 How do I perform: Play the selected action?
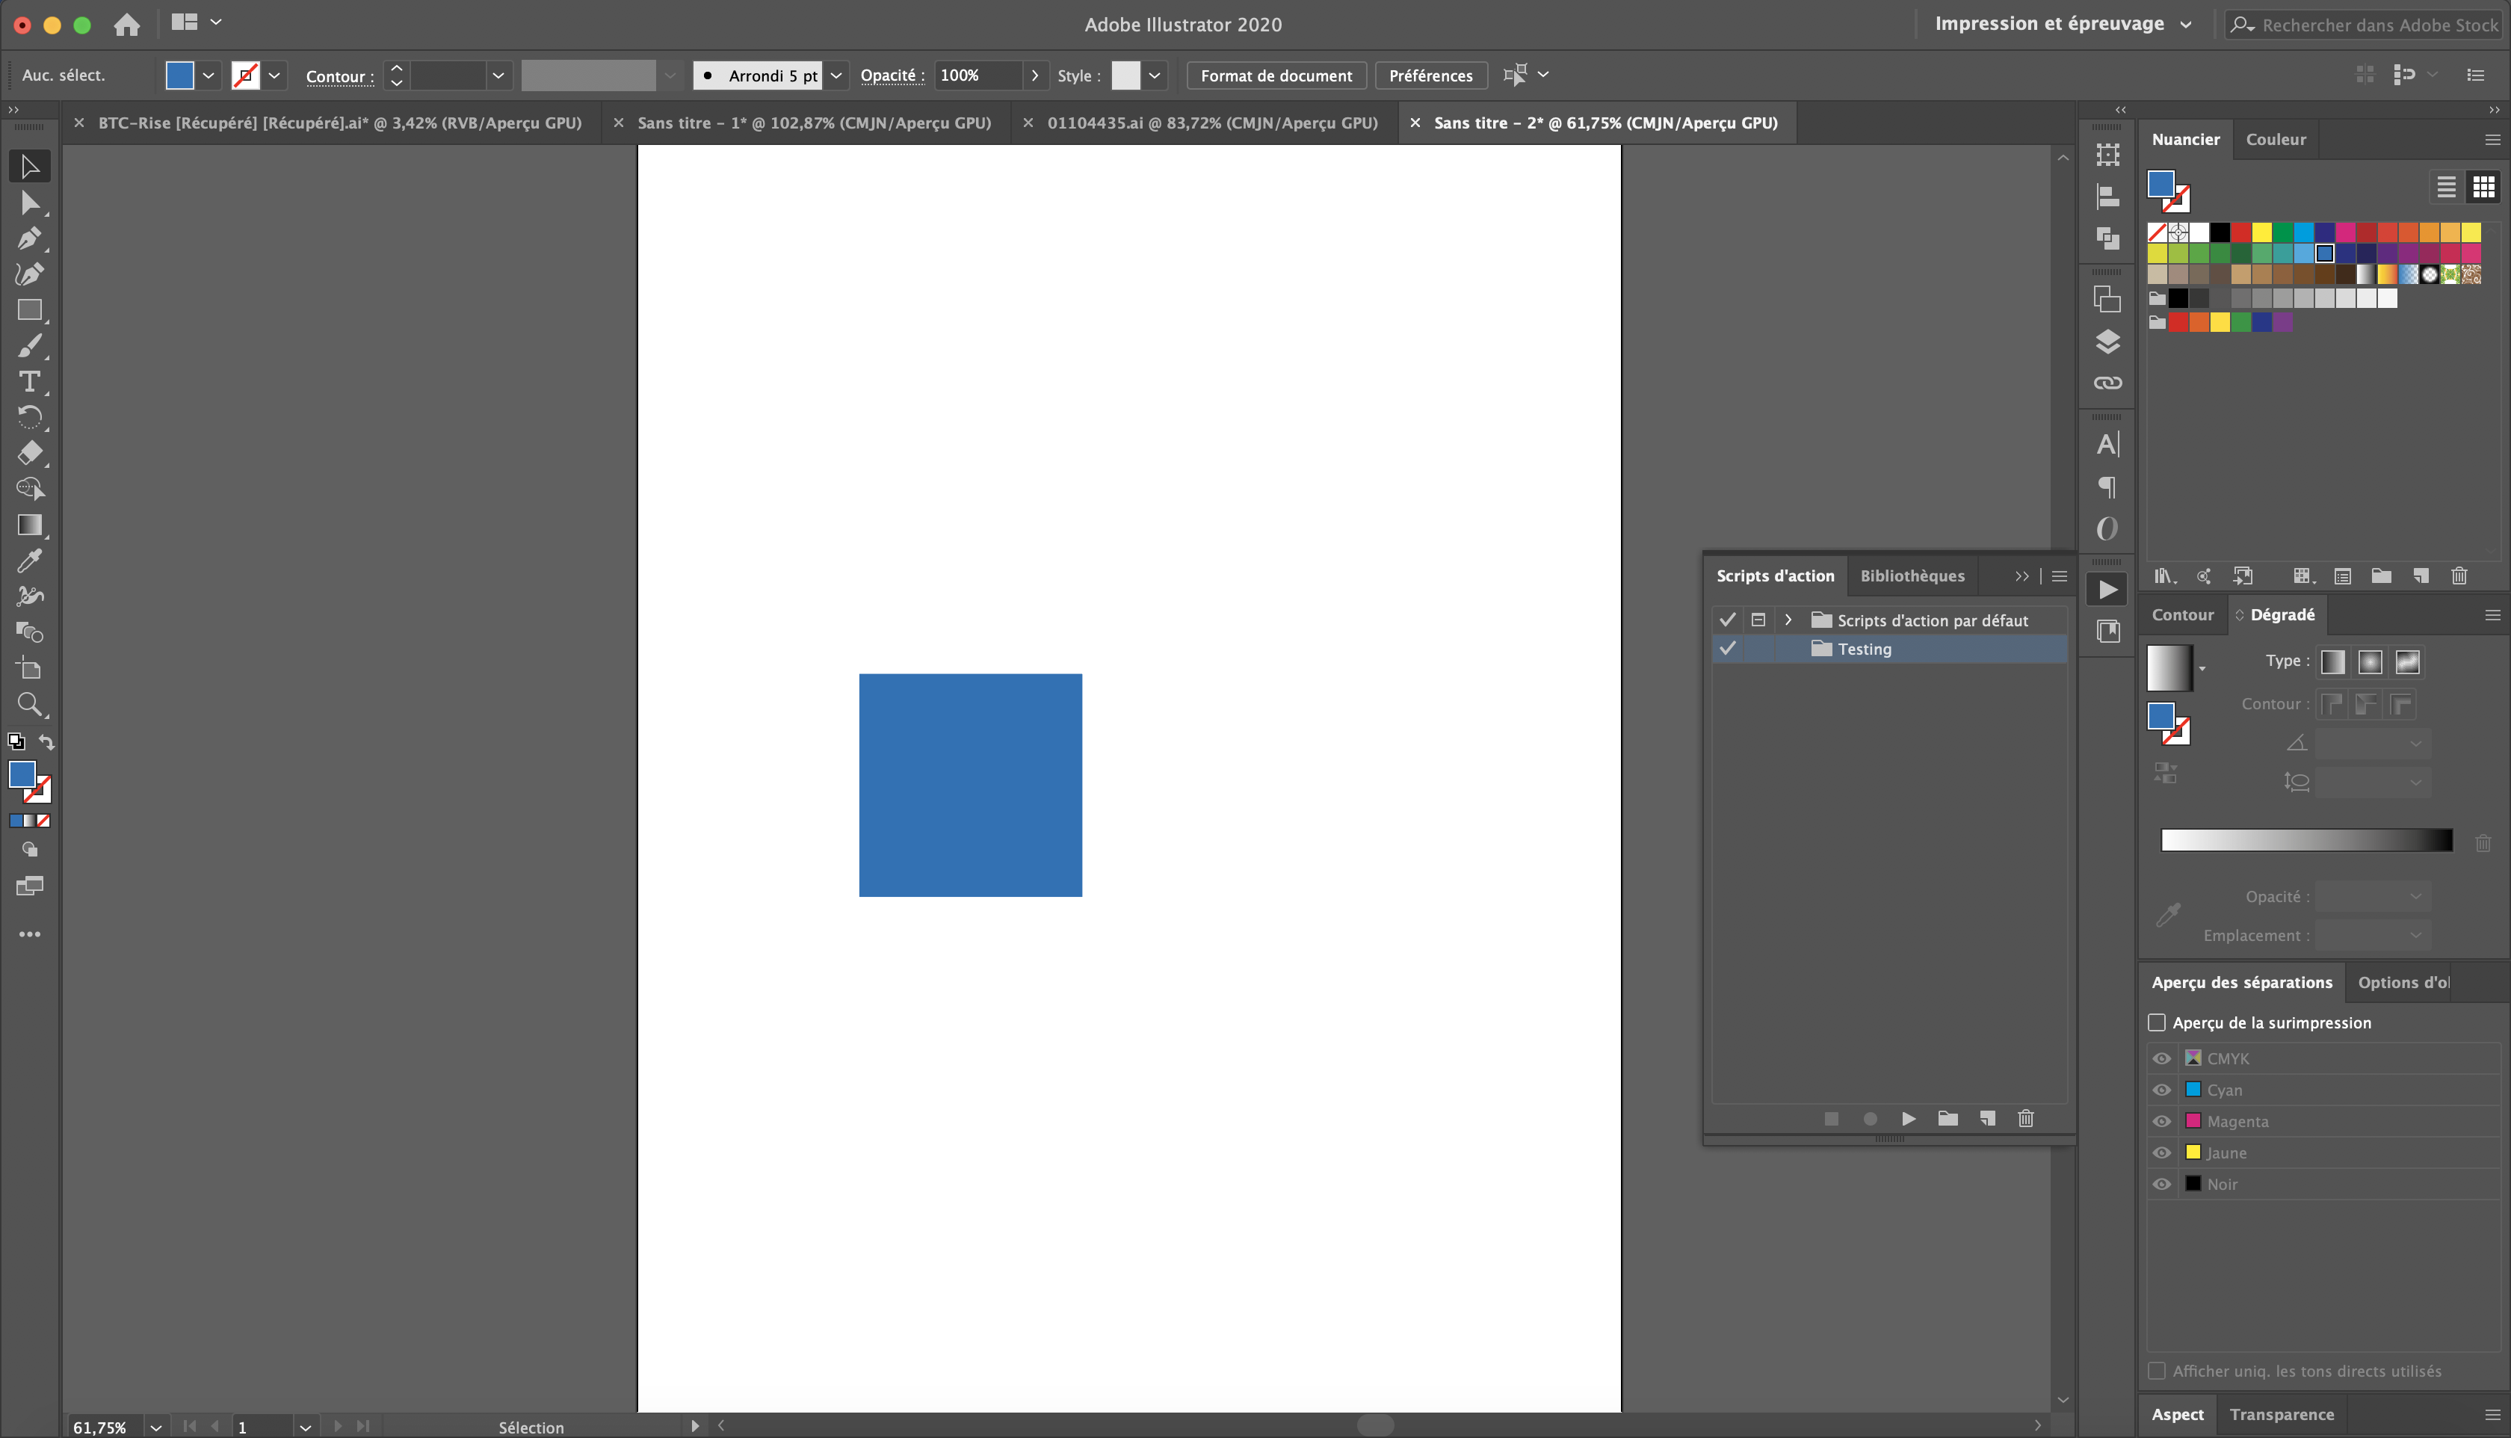coord(1908,1119)
